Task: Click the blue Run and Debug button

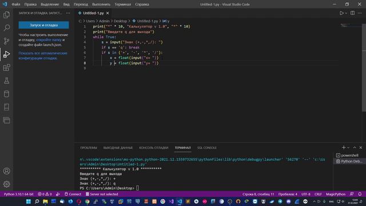Action: (x=43, y=25)
